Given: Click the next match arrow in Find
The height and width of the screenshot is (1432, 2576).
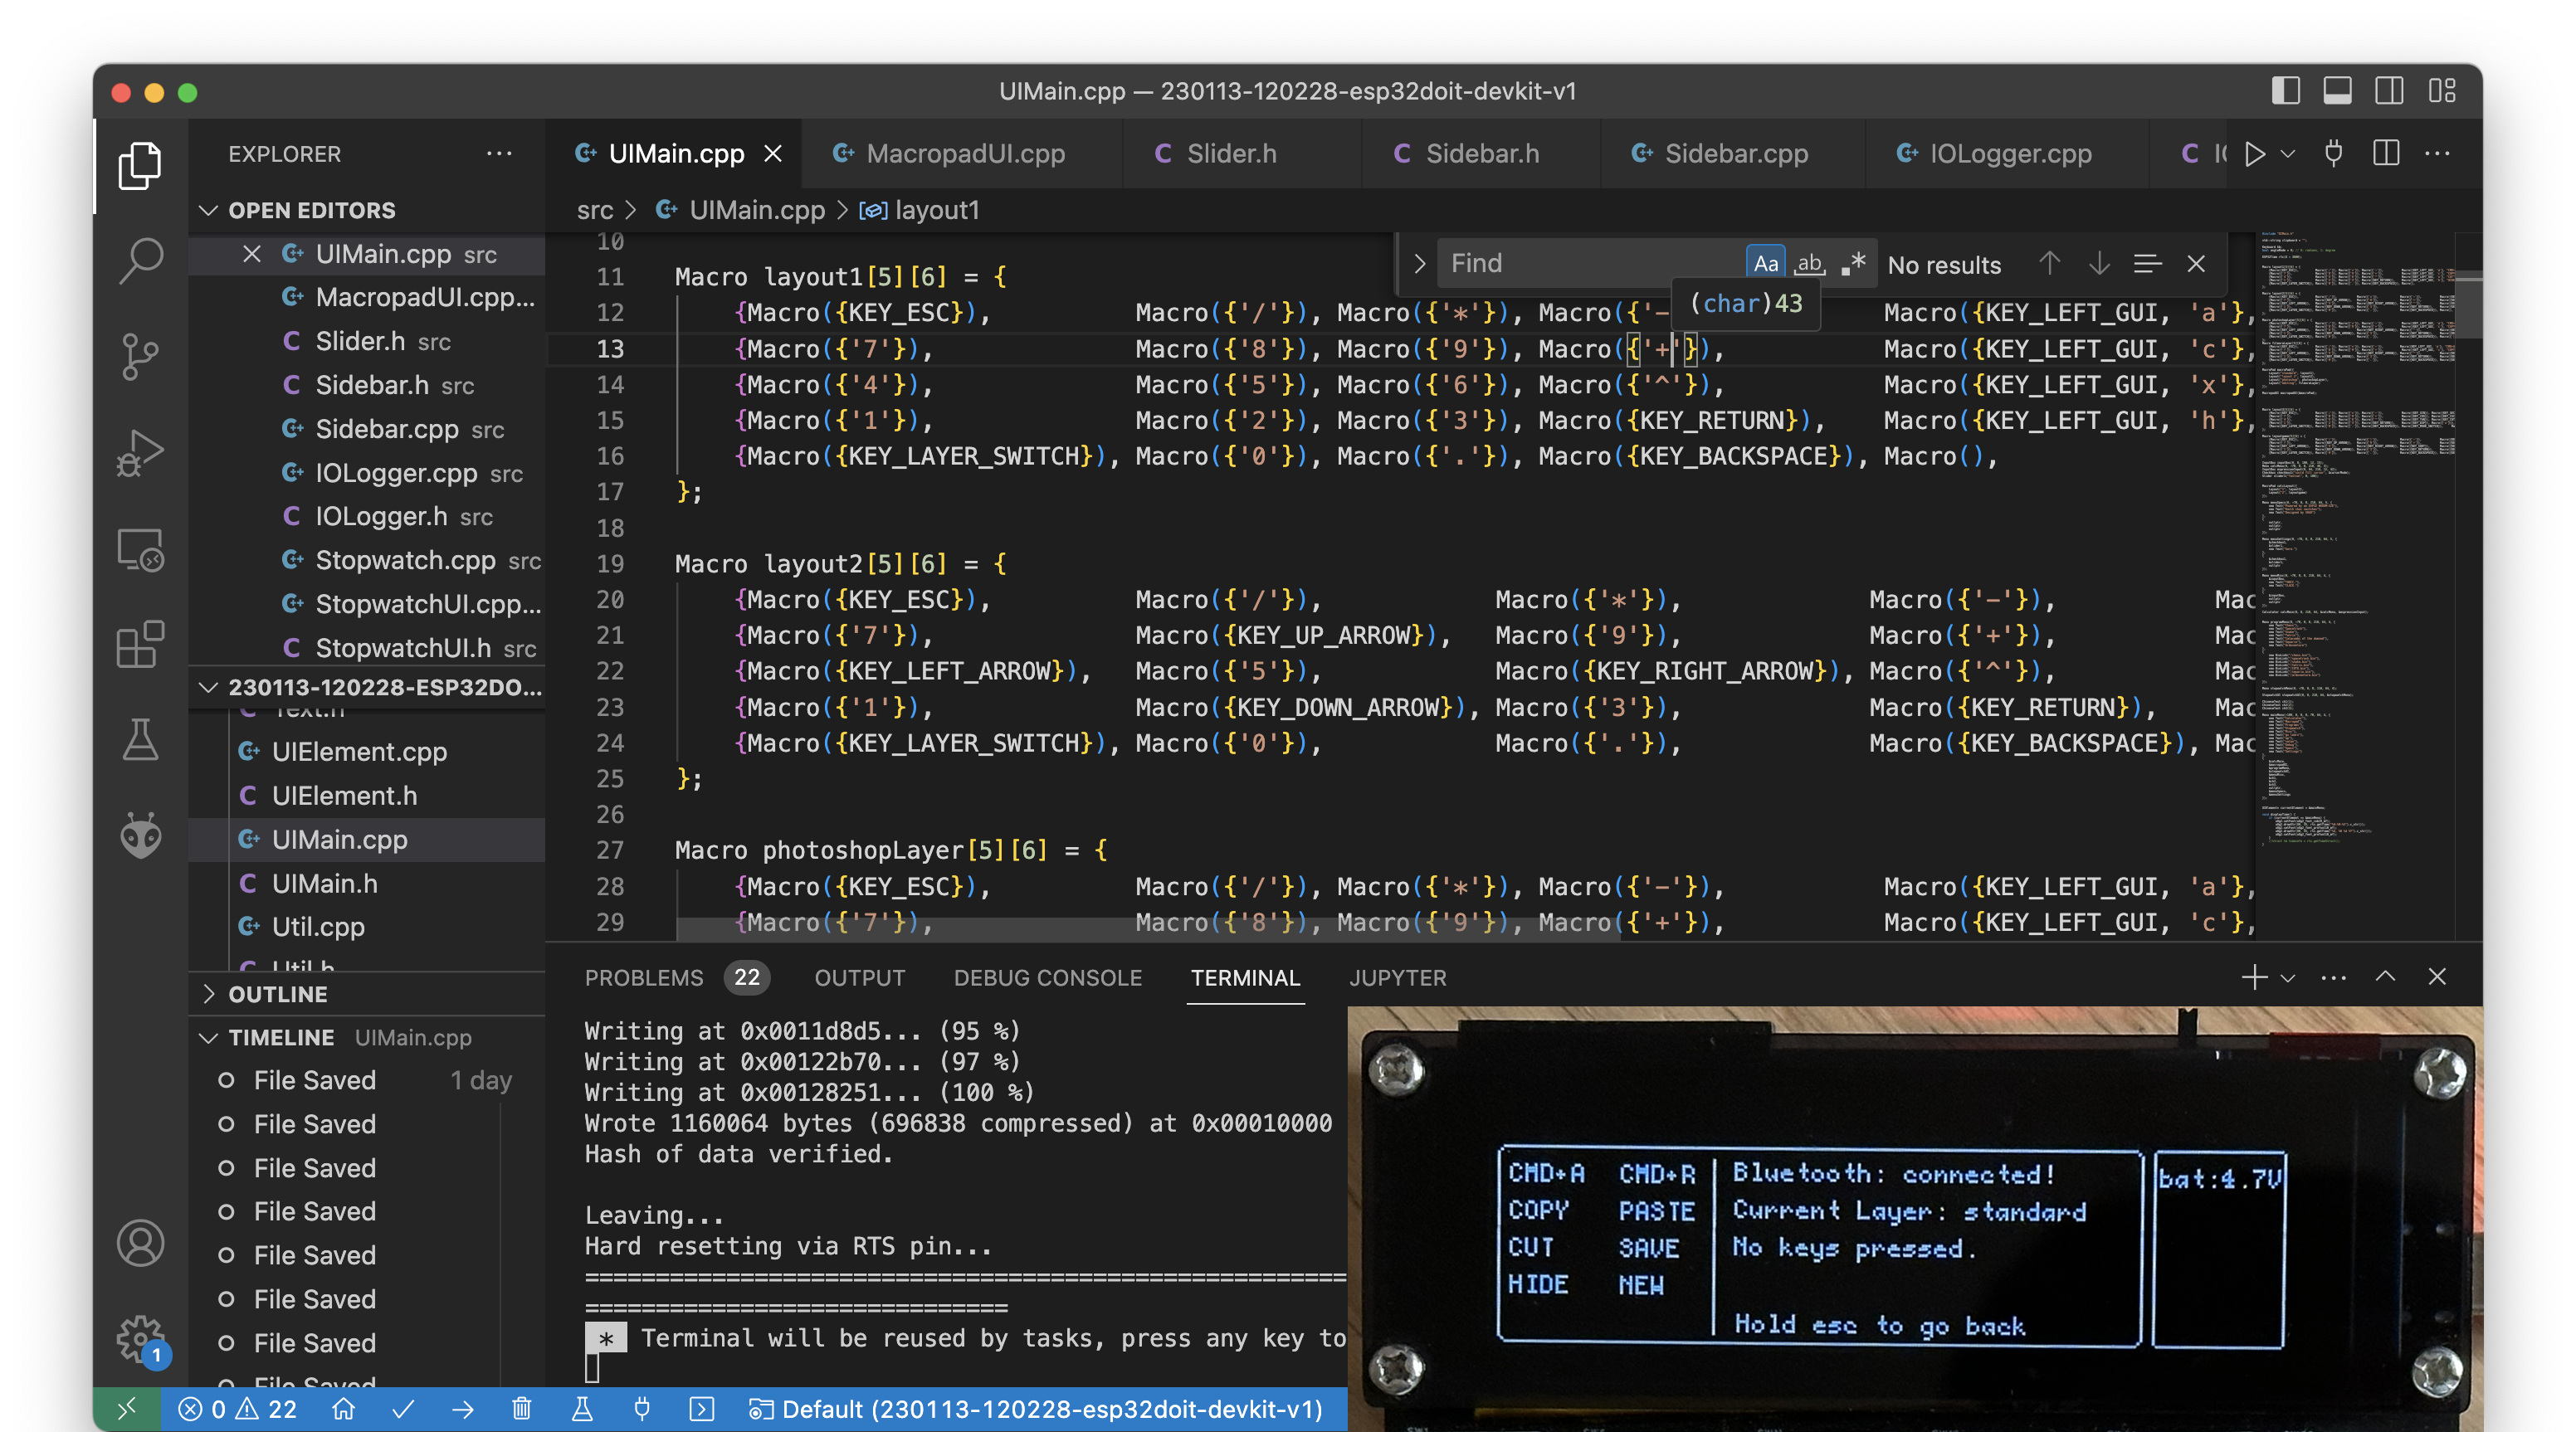Looking at the screenshot, I should pos(2099,264).
